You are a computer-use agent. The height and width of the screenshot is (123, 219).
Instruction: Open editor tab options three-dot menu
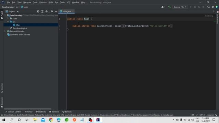(214, 11)
